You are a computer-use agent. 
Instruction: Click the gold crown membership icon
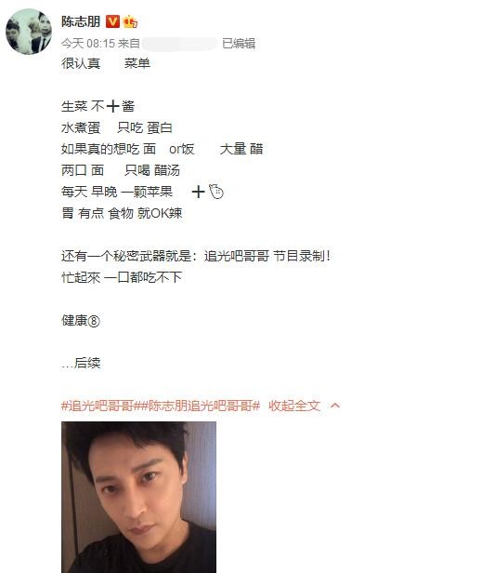point(130,21)
